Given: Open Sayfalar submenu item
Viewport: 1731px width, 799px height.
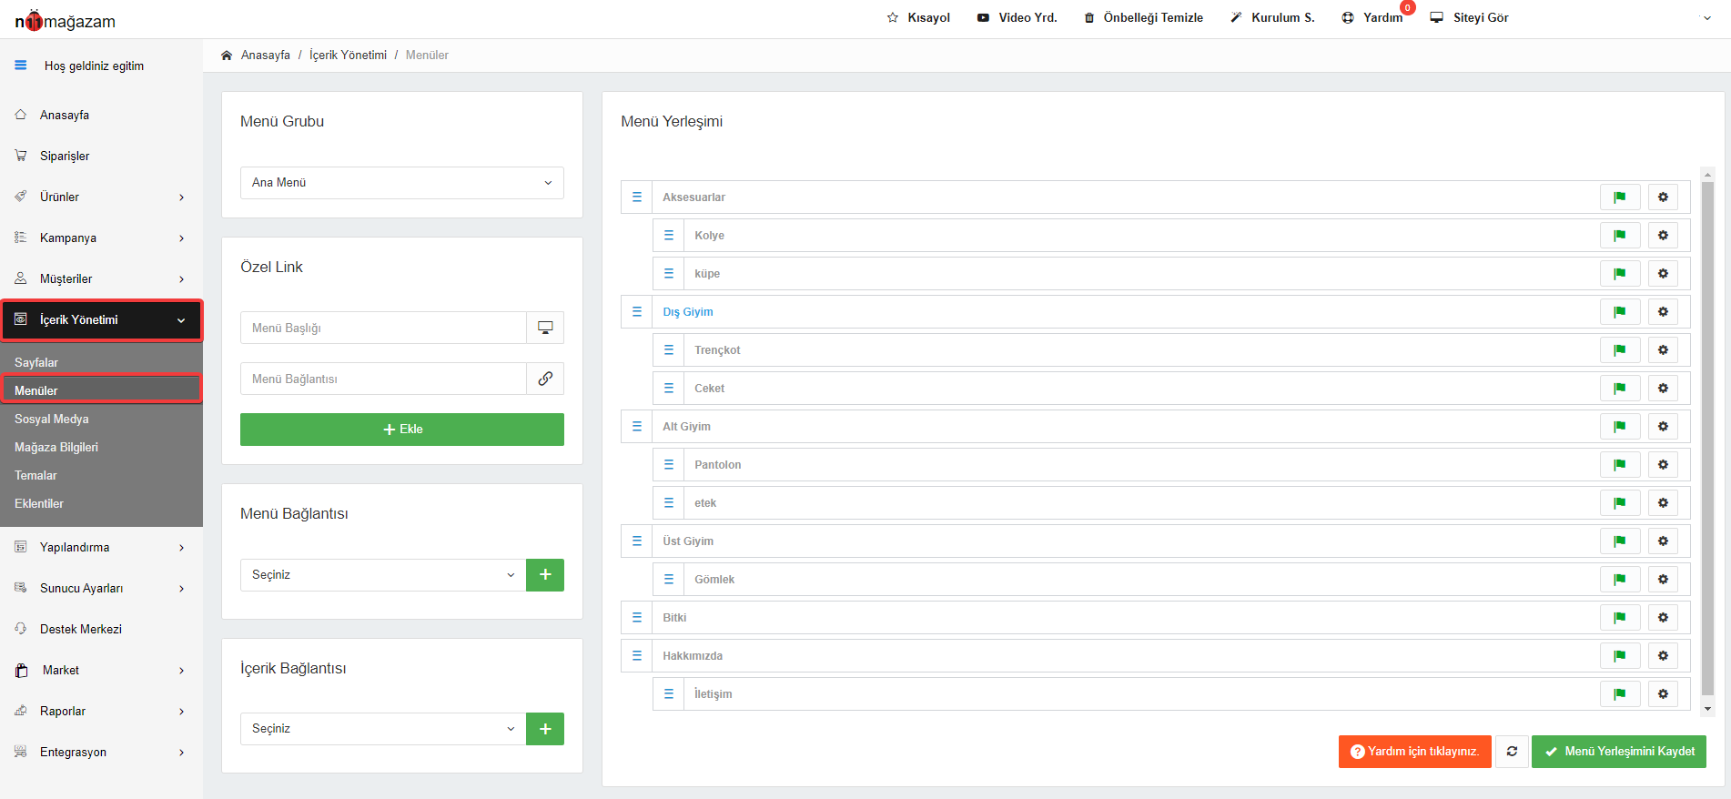Looking at the screenshot, I should click(x=36, y=362).
